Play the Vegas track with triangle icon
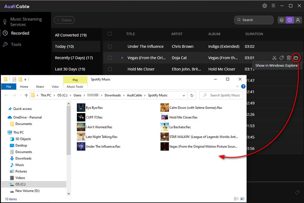304x203 pixels. tap(122, 58)
